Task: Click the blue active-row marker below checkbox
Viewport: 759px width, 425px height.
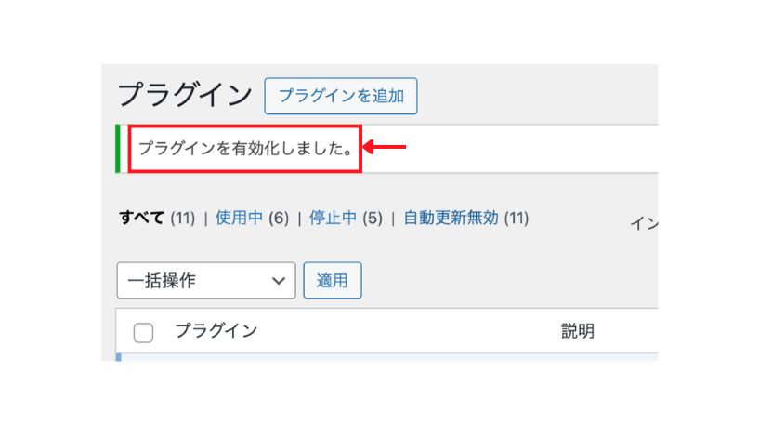Action: click(x=118, y=357)
